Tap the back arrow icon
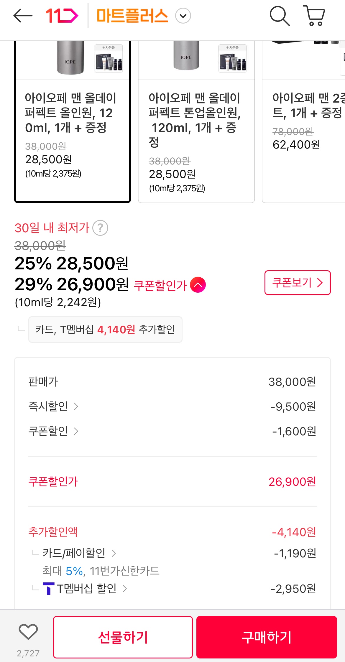This screenshot has width=345, height=662. tap(23, 16)
